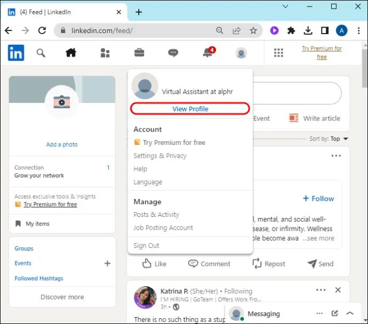Expand the Messaging panel chevron
Viewport: 368px width, 324px height.
pyautogui.click(x=350, y=313)
